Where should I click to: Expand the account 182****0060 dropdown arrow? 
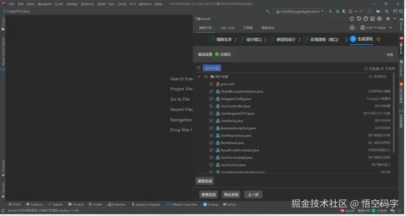click(x=391, y=28)
